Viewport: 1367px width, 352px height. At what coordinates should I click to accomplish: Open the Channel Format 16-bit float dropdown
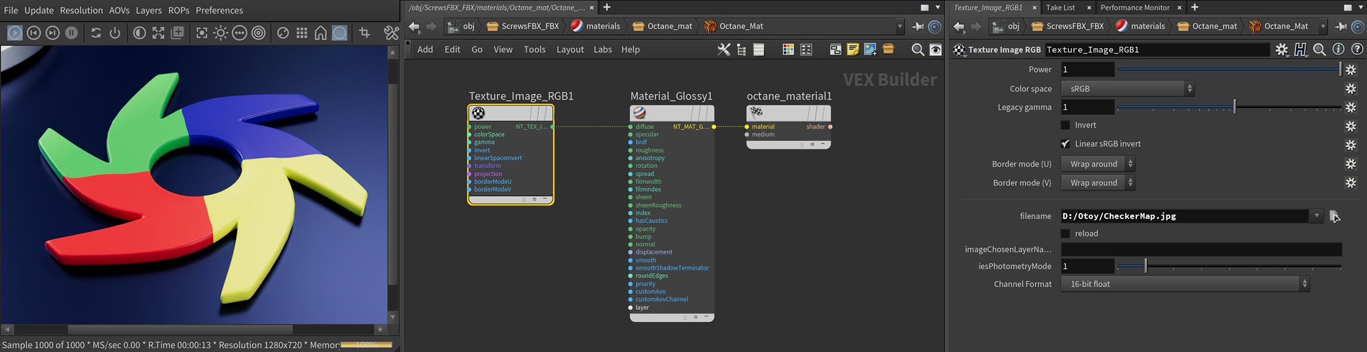pyautogui.click(x=1185, y=284)
